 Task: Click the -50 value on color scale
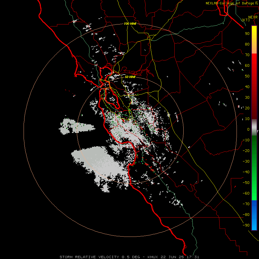coord(246,183)
